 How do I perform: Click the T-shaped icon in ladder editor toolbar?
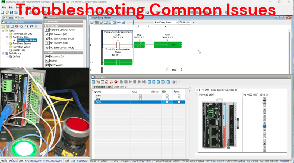point(105,22)
